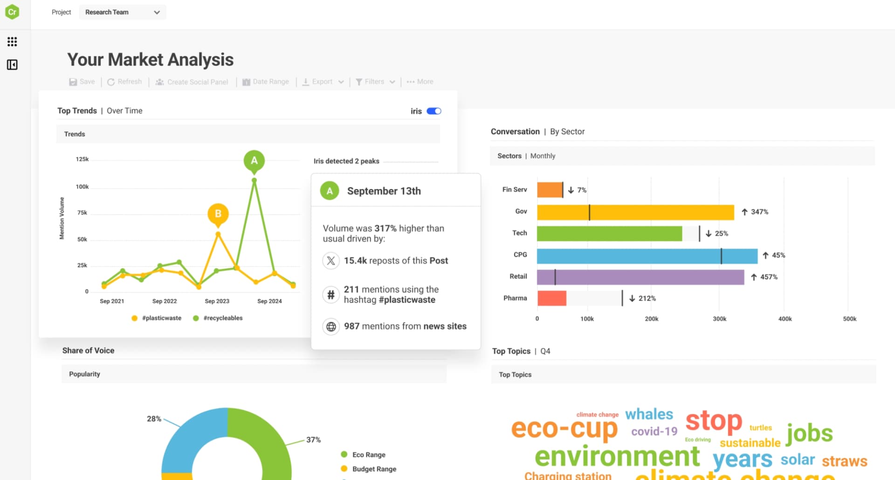Expand the Filters dropdown

[375, 82]
